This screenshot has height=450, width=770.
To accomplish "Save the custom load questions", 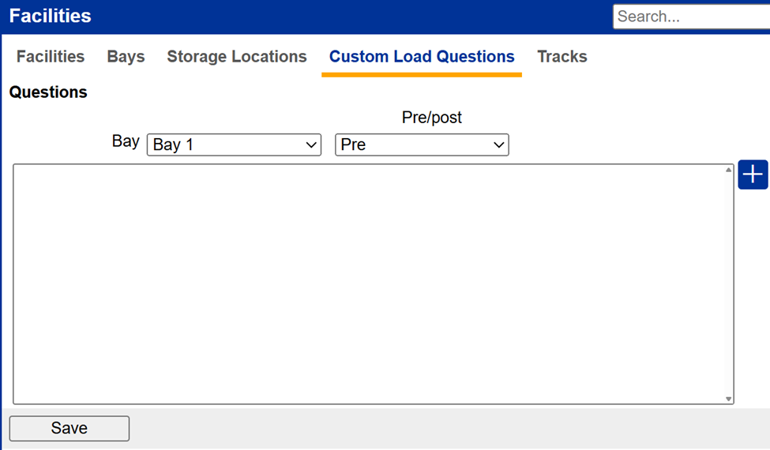I will pyautogui.click(x=69, y=429).
